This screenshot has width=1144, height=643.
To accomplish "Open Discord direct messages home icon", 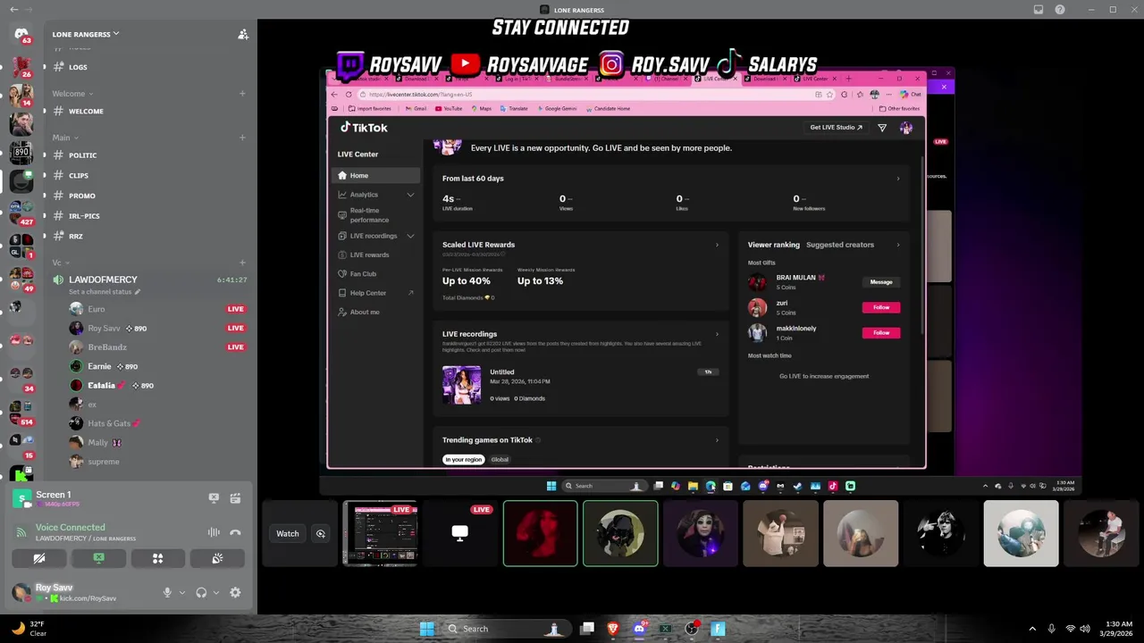I will (x=21, y=34).
